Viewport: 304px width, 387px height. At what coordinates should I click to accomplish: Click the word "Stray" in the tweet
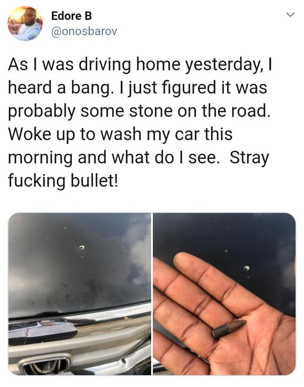(249, 157)
